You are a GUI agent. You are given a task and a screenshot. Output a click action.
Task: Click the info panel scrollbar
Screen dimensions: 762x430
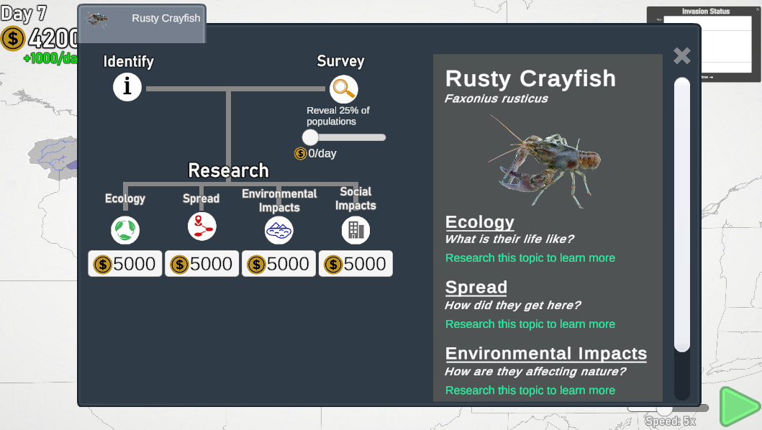682,214
